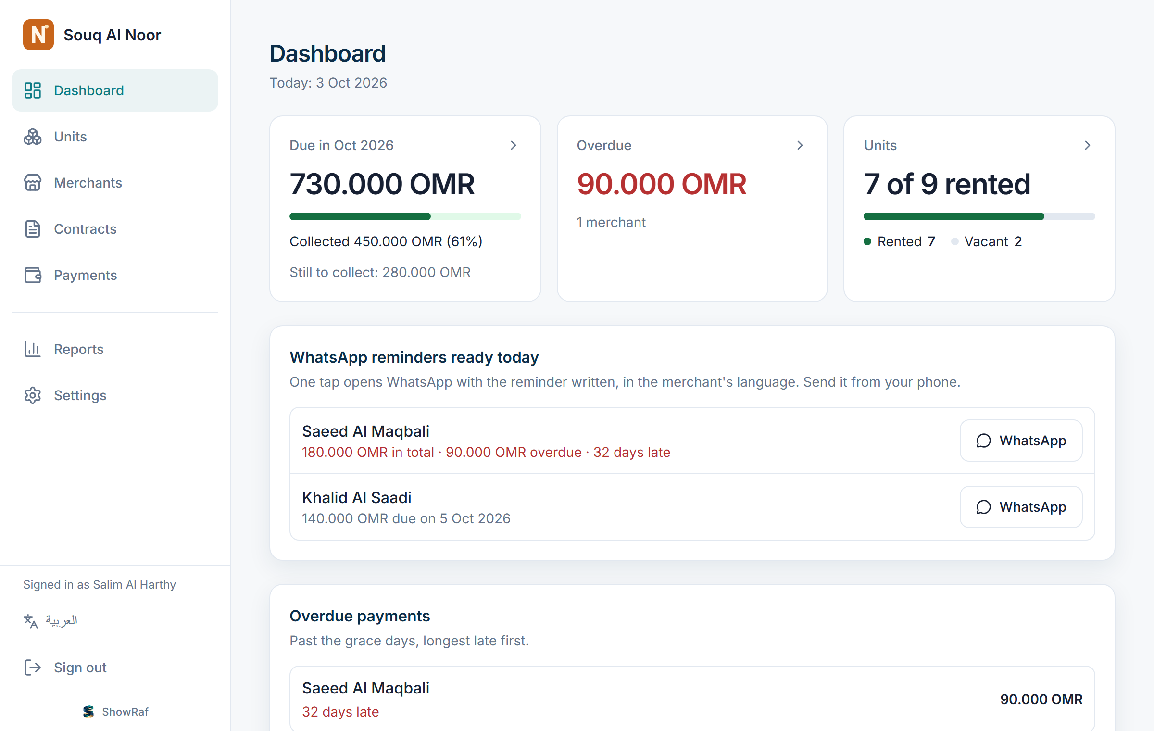
Task: Click chat bubble icon in Saeed's WhatsApp button
Action: pyautogui.click(x=984, y=441)
